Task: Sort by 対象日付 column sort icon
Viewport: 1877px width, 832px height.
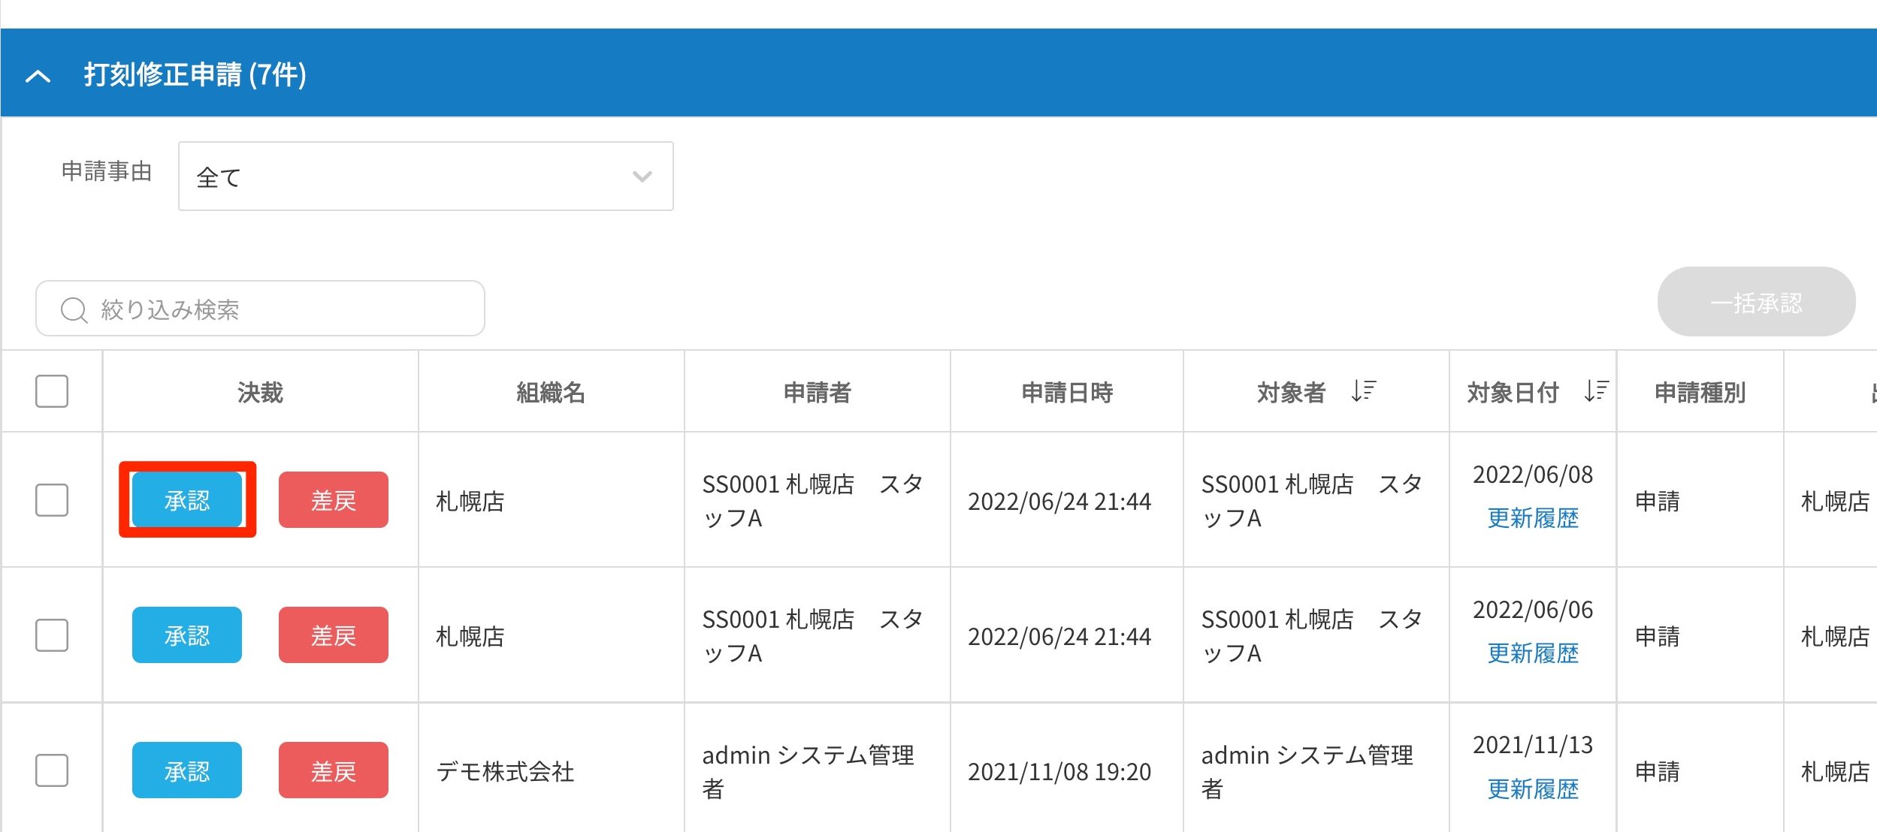Action: 1596,391
